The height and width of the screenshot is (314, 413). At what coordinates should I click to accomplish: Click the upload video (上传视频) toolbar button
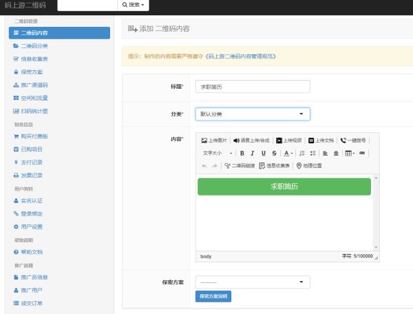click(288, 140)
